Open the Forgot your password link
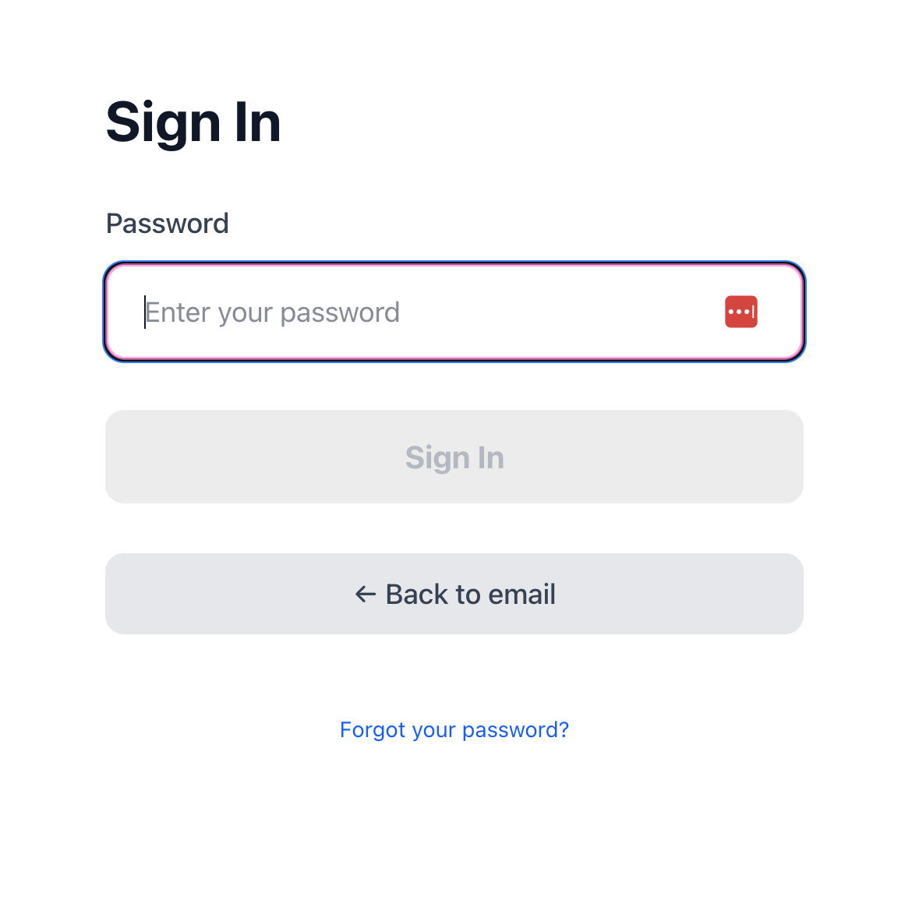 (x=454, y=729)
